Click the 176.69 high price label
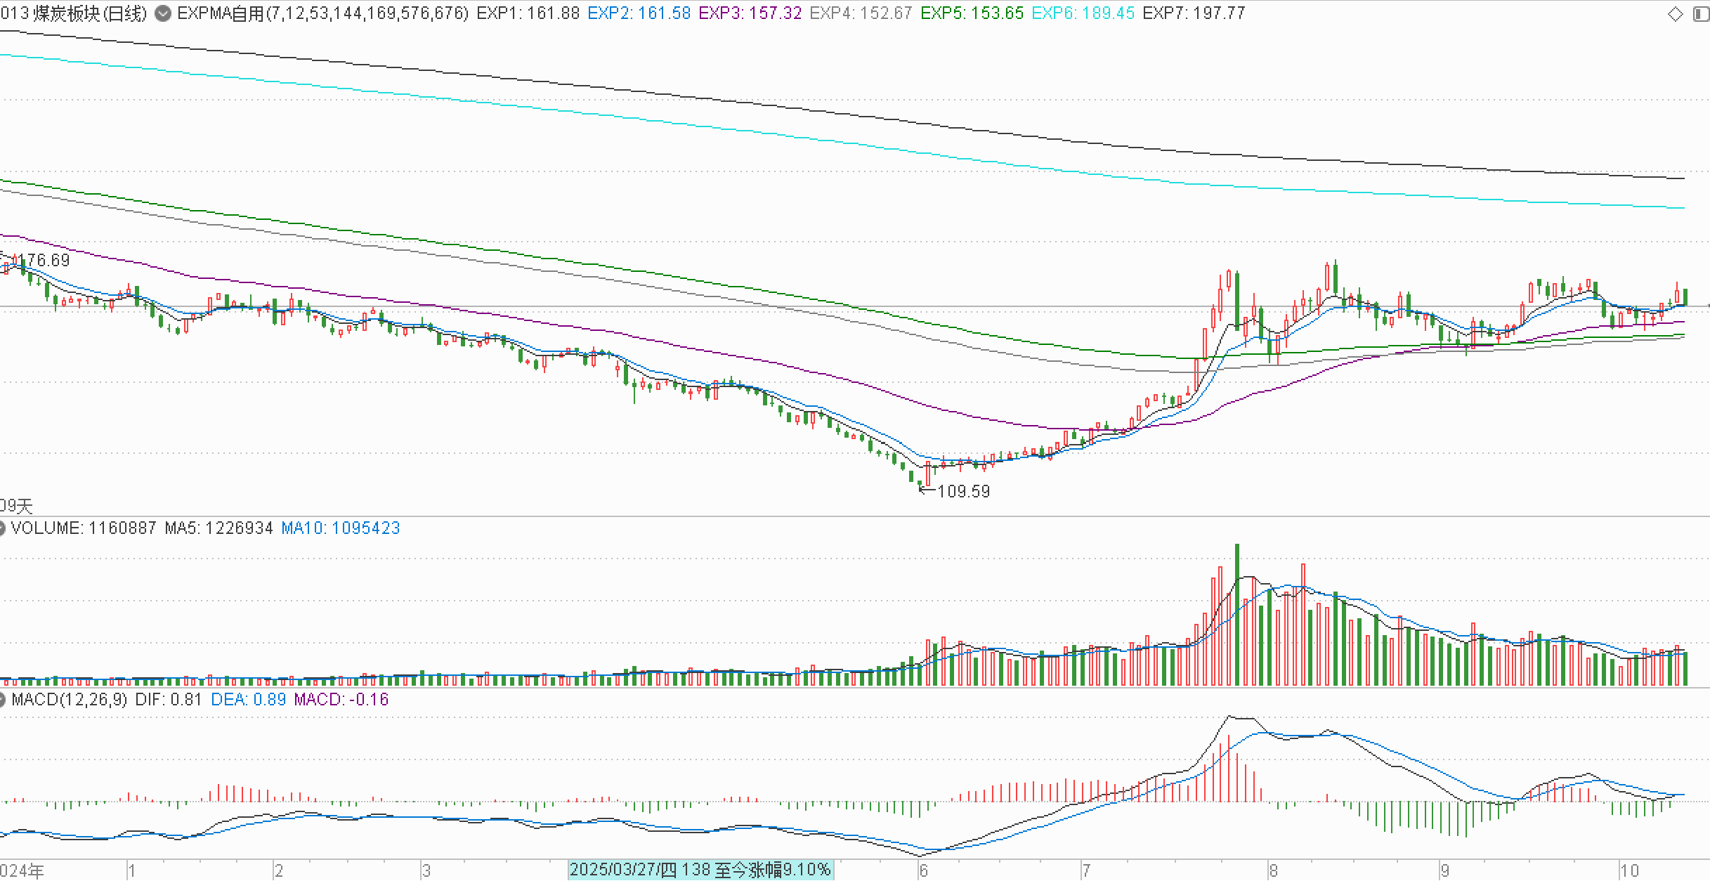This screenshot has width=1710, height=881. (44, 260)
